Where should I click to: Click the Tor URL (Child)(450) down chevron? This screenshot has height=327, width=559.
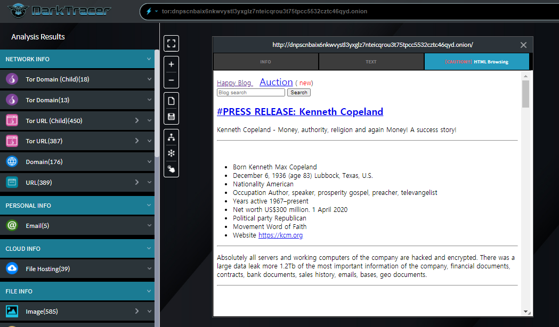coord(149,120)
